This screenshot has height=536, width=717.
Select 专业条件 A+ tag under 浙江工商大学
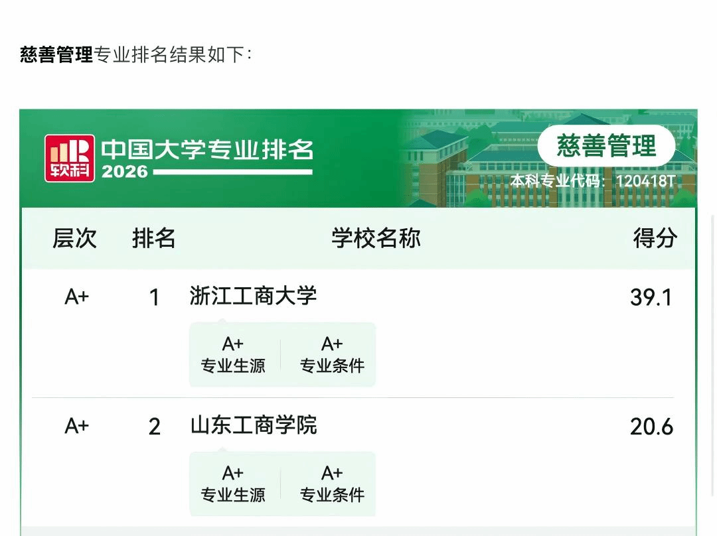click(x=332, y=355)
